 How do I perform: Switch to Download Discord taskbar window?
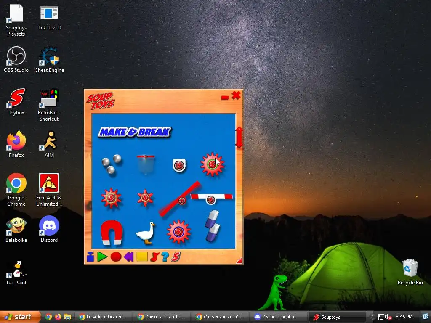click(x=103, y=317)
